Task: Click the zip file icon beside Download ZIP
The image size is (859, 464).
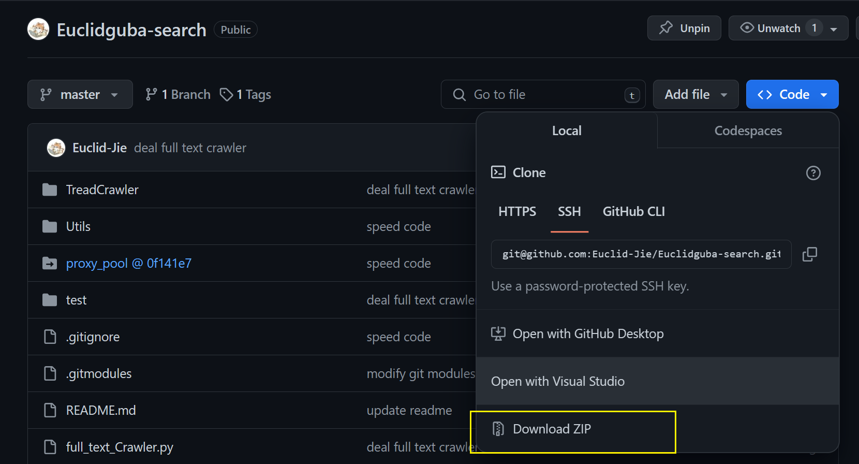Action: (x=498, y=429)
